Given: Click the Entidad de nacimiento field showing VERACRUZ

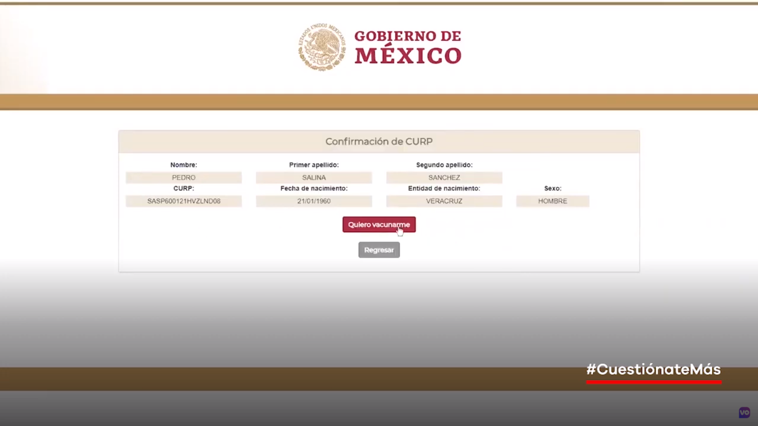Looking at the screenshot, I should coord(444,201).
